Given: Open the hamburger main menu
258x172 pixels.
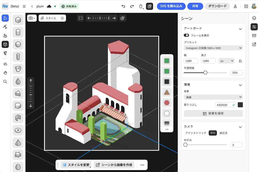Looking at the screenshot, I should click(x=24, y=6).
